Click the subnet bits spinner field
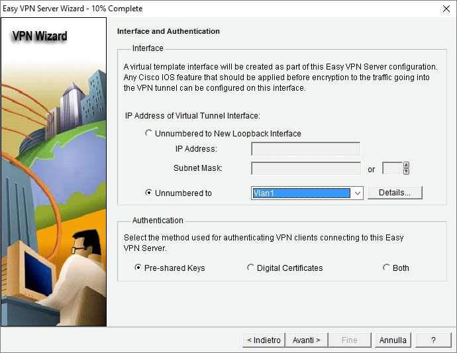Viewport: 457px width, 353px height. coord(392,168)
